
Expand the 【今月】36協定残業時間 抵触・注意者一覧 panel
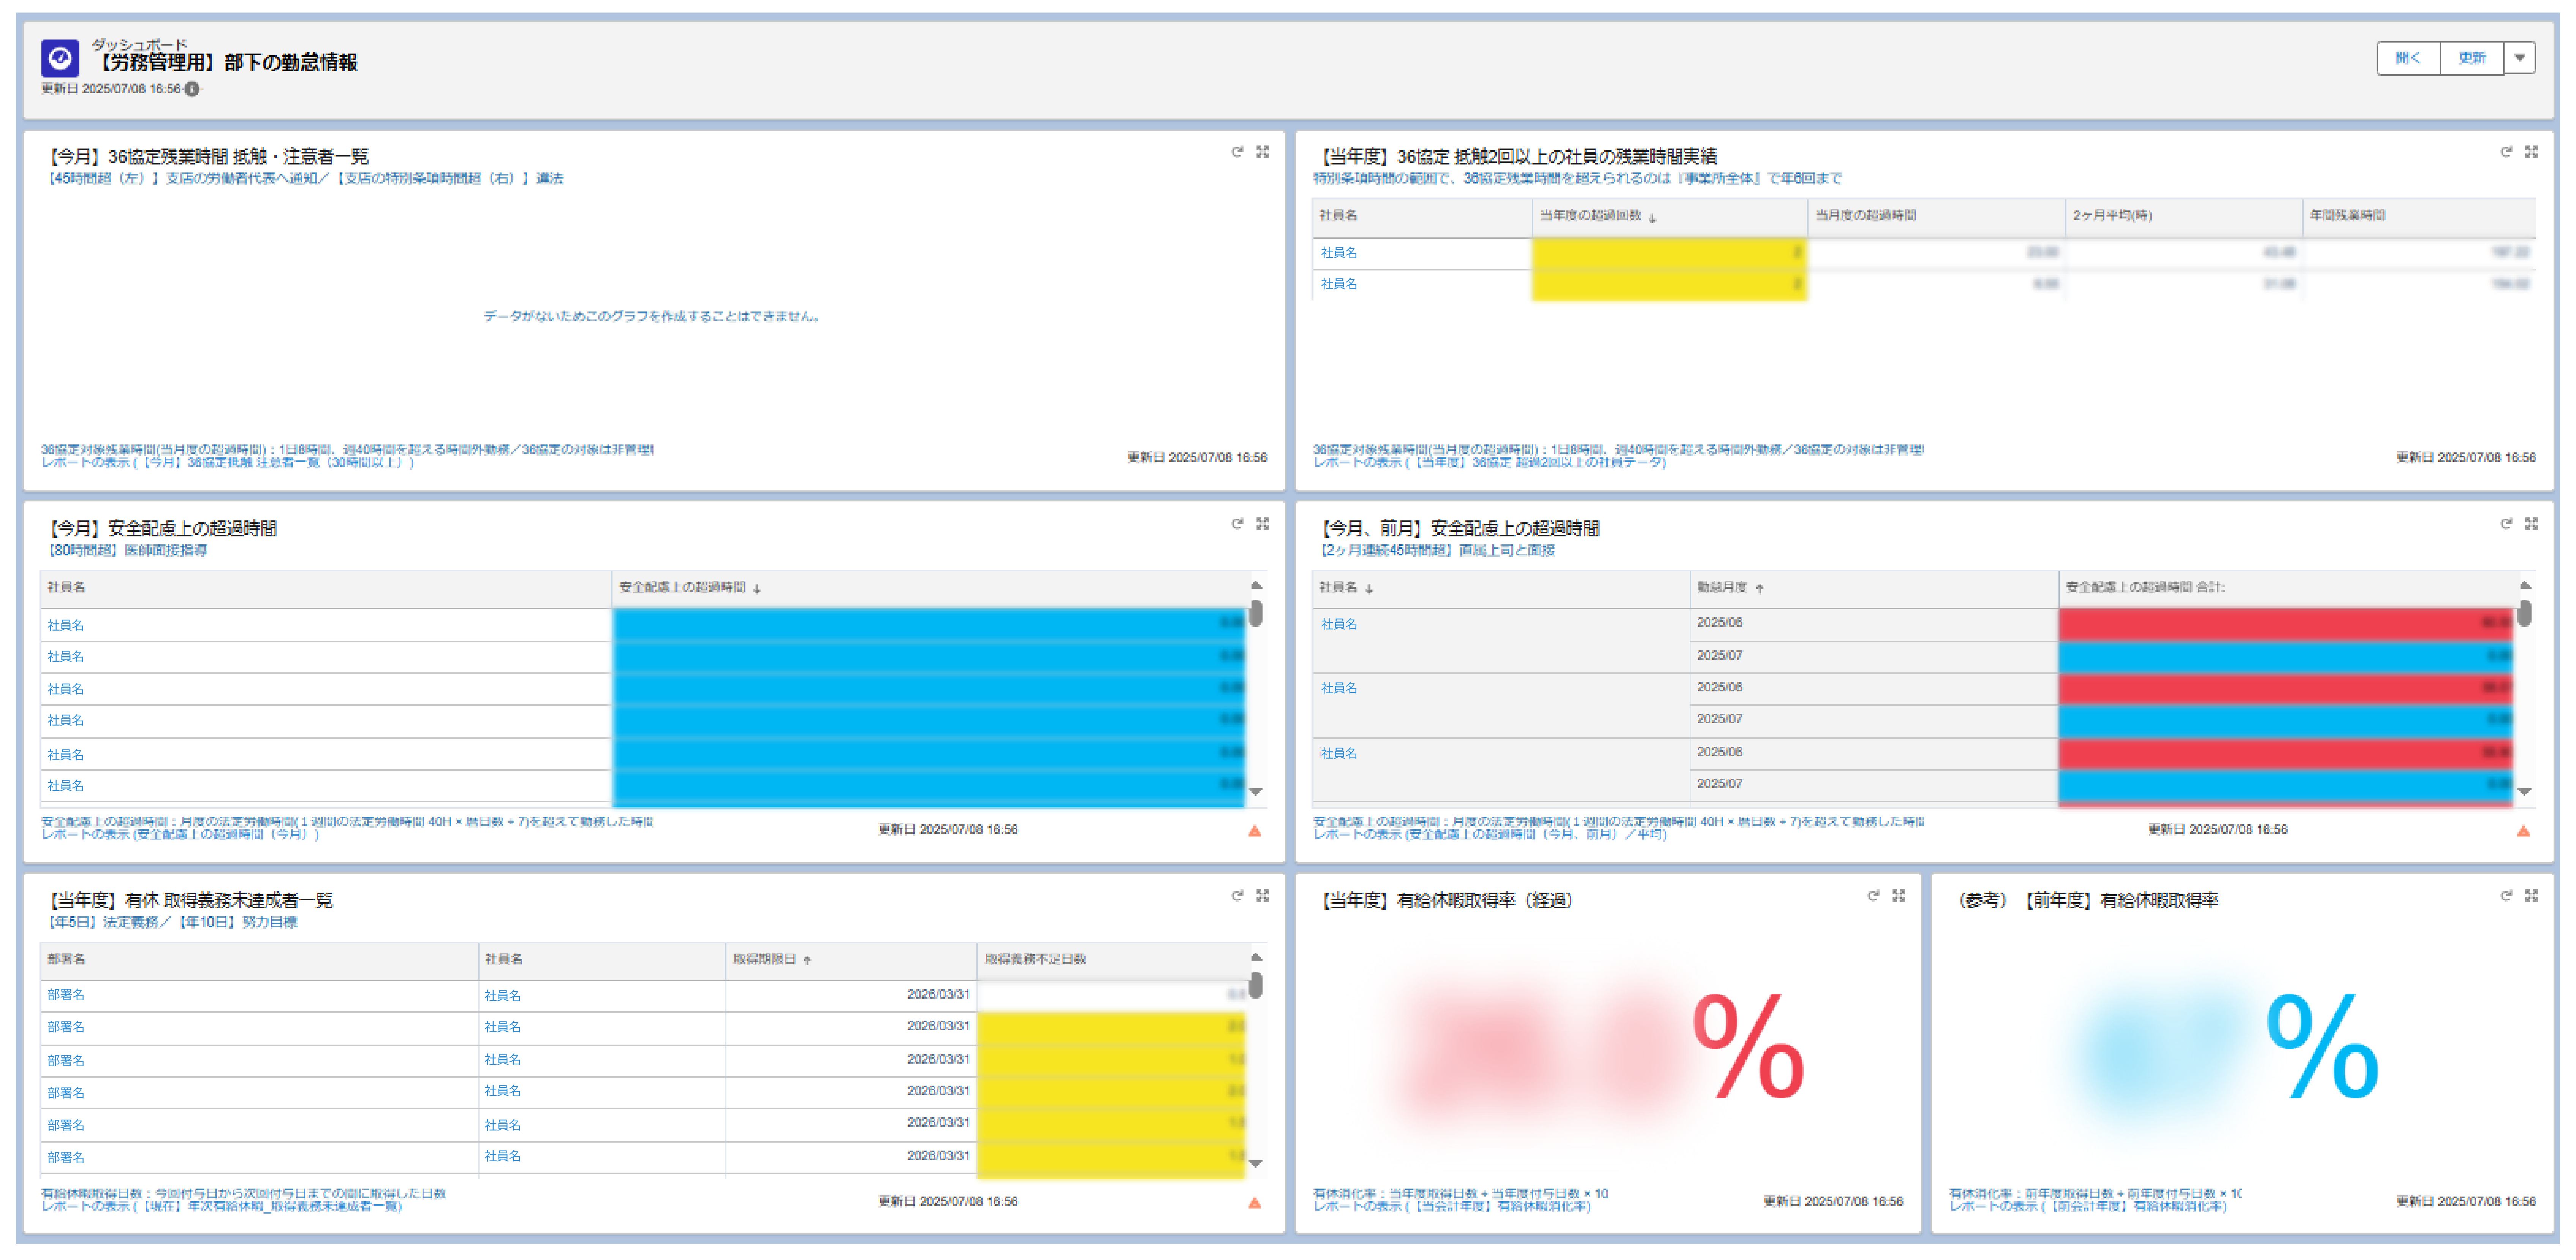(x=1263, y=152)
